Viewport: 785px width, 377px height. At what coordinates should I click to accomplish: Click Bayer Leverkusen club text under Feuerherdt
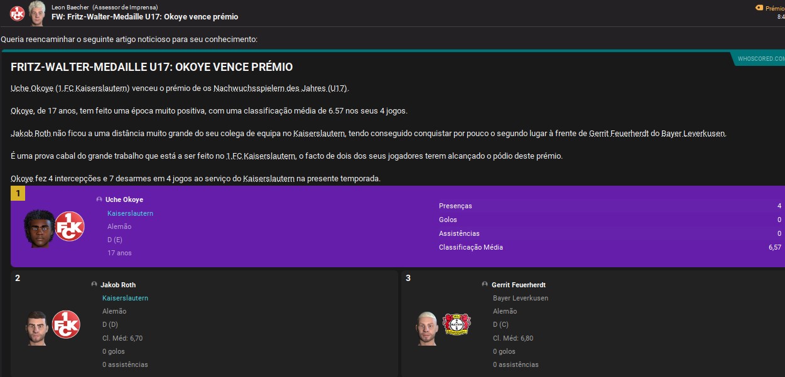[521, 298]
